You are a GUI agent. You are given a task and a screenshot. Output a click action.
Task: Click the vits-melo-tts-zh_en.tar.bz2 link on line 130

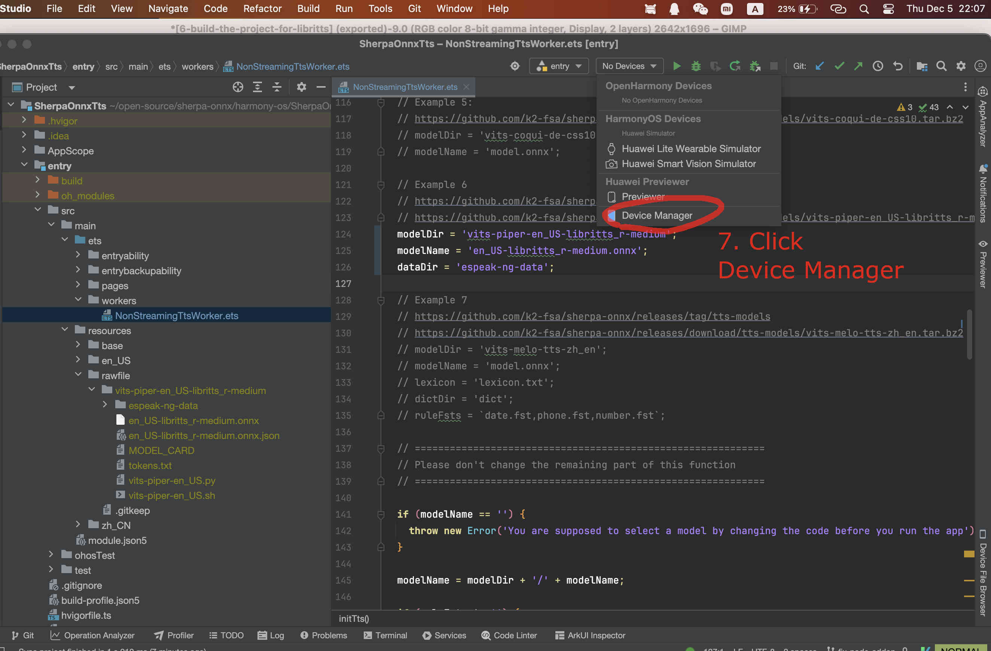coord(689,333)
